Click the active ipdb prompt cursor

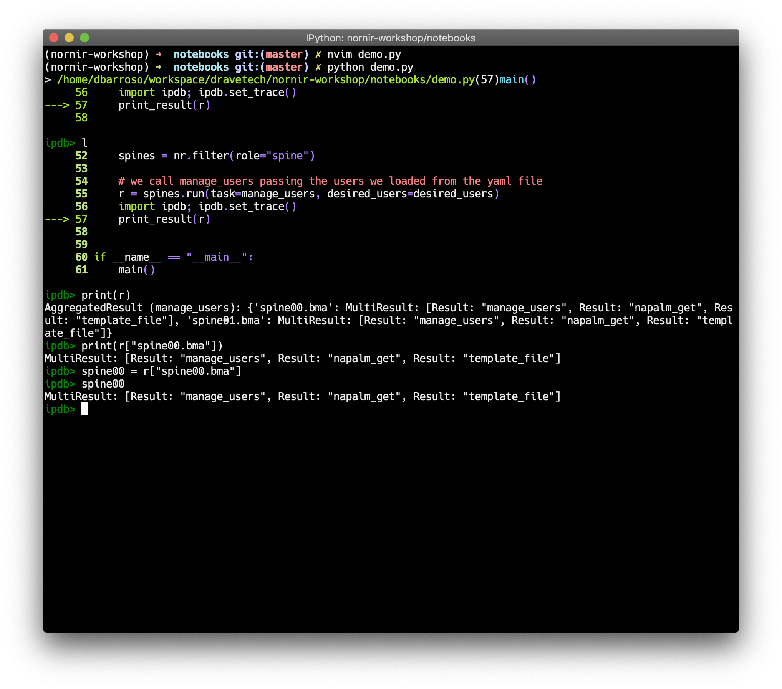[84, 409]
